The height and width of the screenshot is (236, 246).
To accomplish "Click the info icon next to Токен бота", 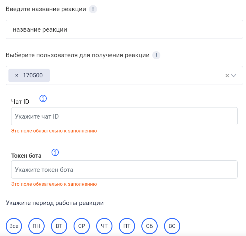I will point(55,152).
